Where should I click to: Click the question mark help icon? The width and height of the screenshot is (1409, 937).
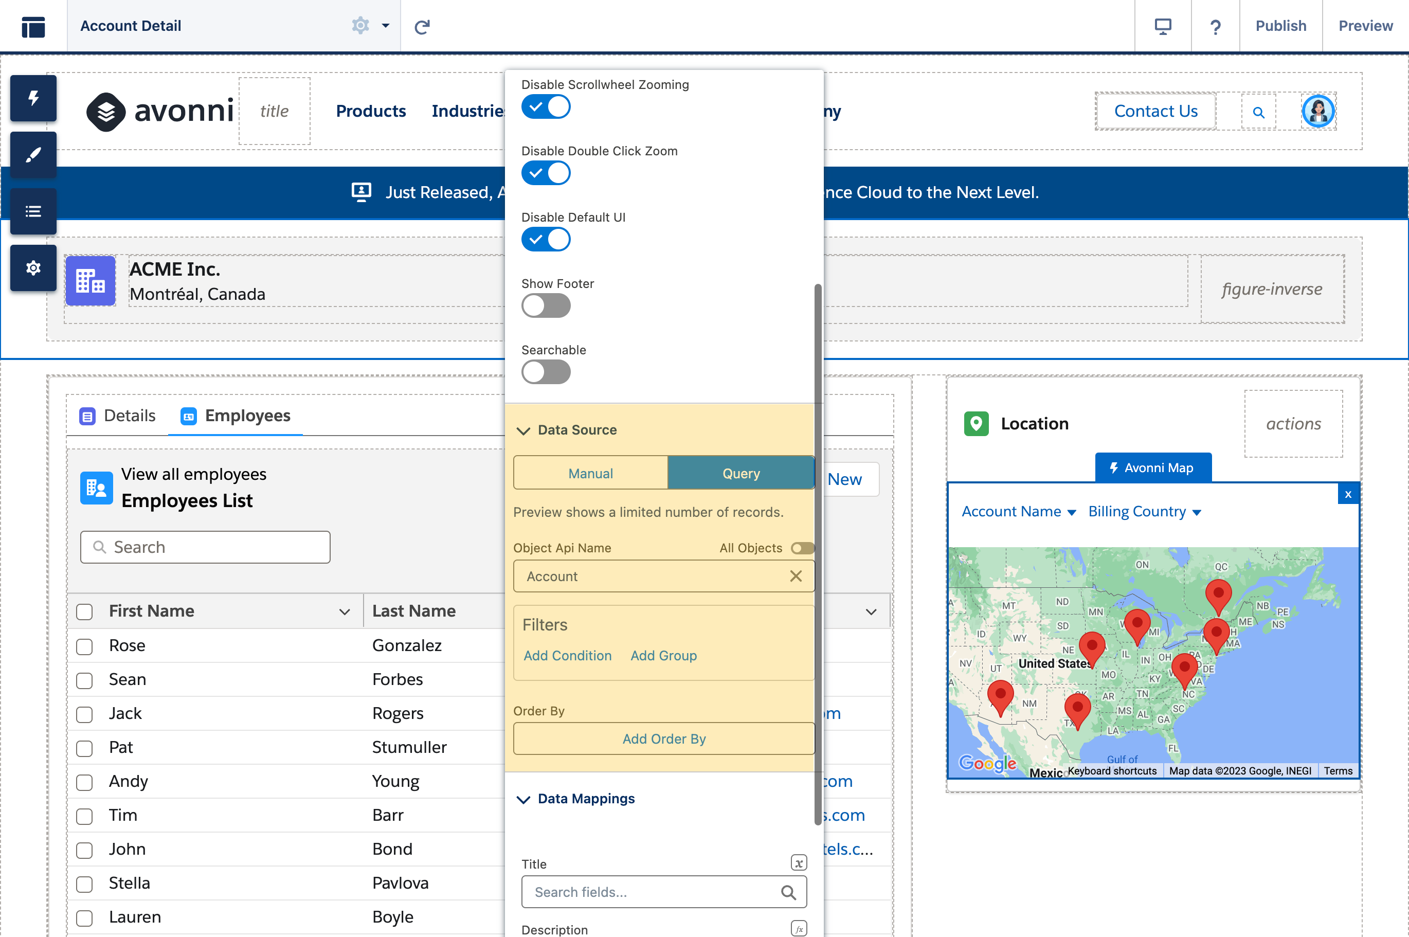[x=1215, y=26]
